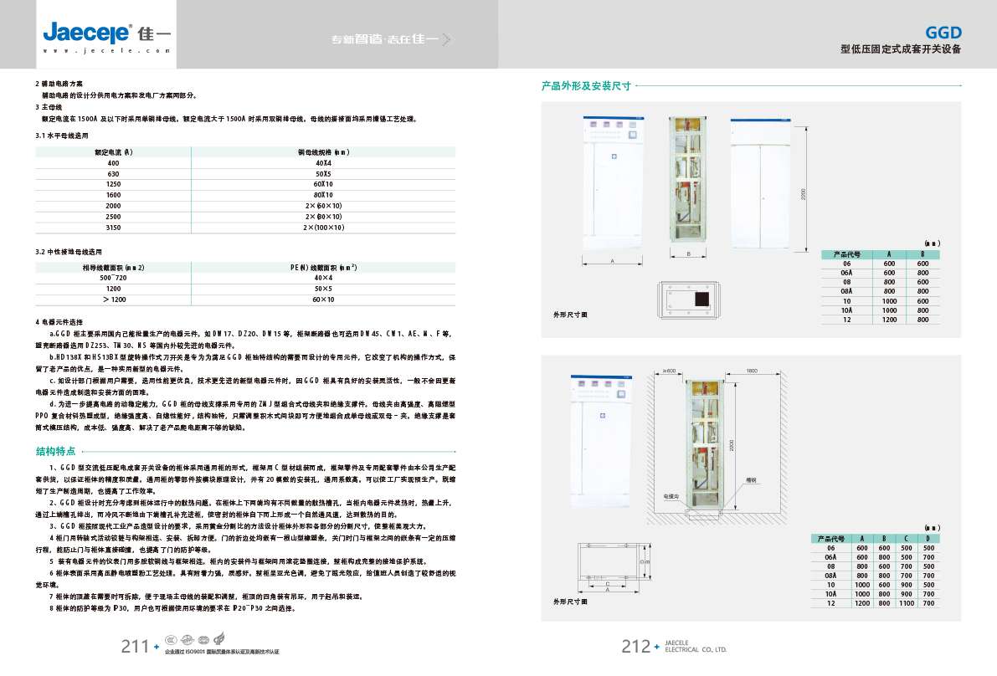Click the busbar spec cell 2×(60×10)
This screenshot has width=997, height=676.
pyautogui.click(x=323, y=206)
